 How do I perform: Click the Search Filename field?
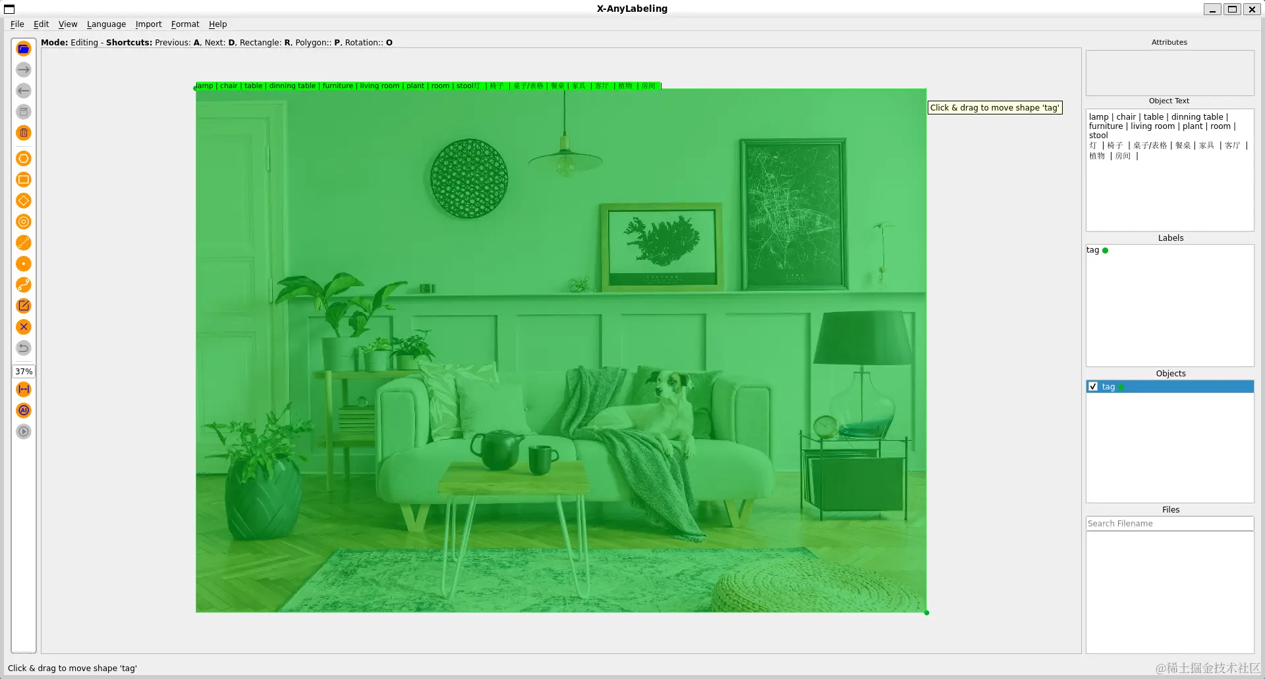click(x=1169, y=524)
